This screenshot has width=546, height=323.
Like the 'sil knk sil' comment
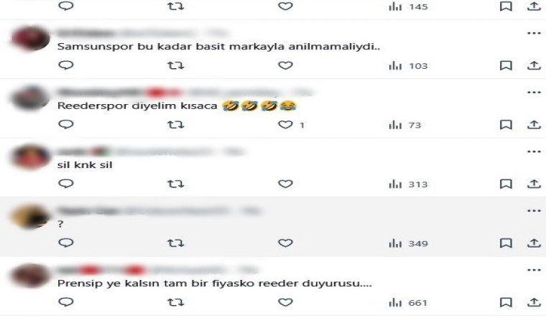[x=285, y=184]
